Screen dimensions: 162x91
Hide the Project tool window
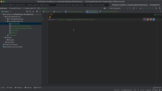(x=40, y=12)
